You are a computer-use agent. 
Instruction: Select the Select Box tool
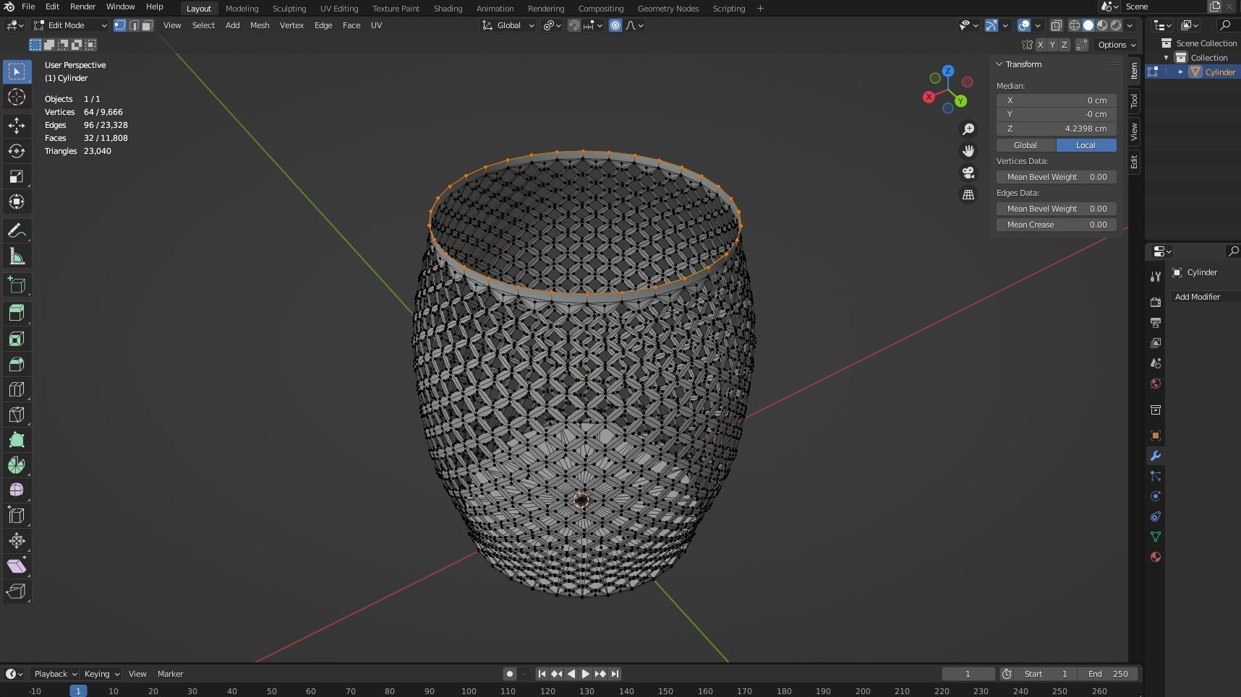click(x=17, y=72)
